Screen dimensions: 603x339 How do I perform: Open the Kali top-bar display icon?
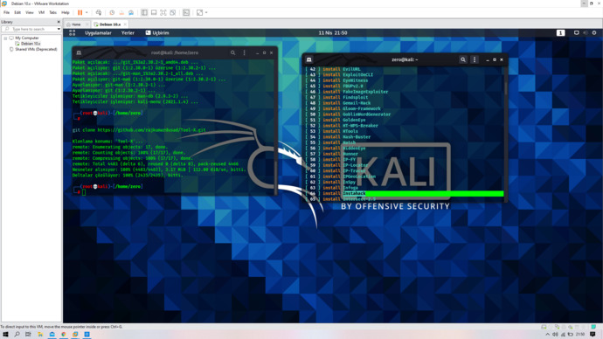(576, 33)
